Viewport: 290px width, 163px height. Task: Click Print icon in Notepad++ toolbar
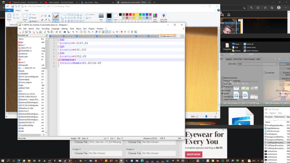point(40,32)
